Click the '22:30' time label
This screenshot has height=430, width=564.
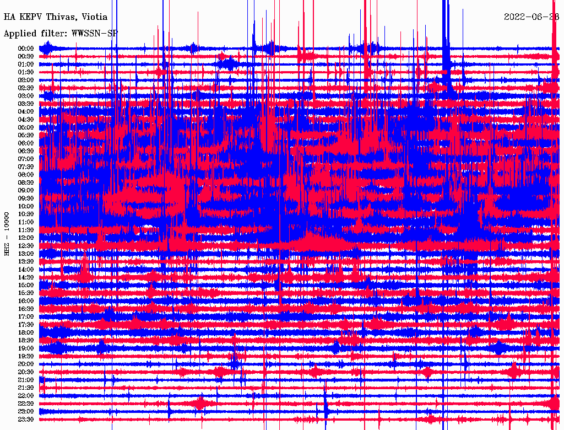pos(26,404)
